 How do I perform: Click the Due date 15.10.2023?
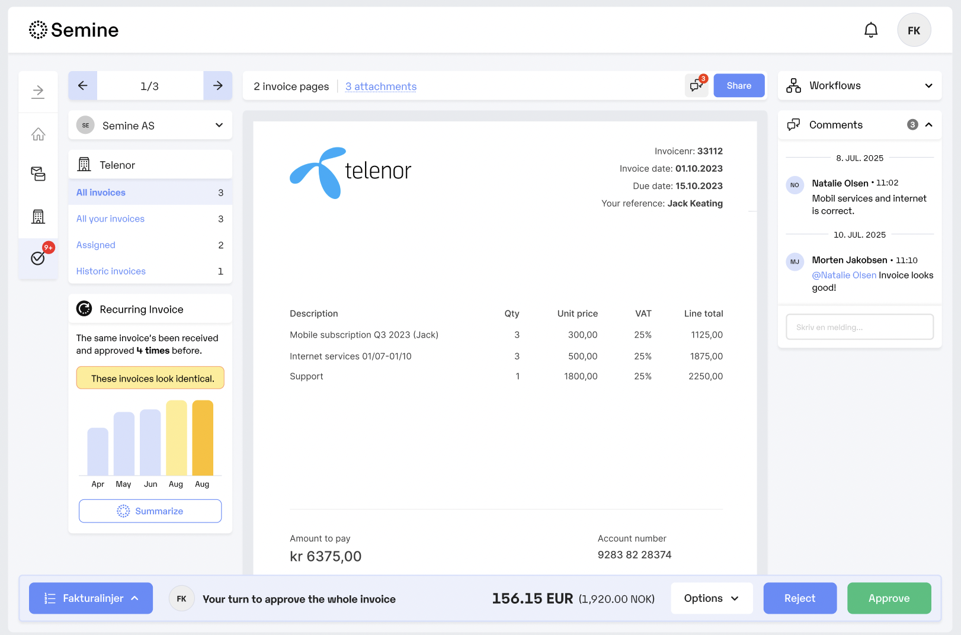(x=678, y=186)
